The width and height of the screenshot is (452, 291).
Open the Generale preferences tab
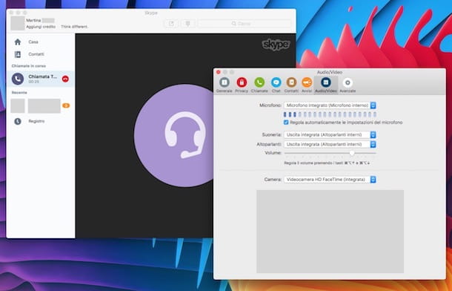tap(224, 85)
